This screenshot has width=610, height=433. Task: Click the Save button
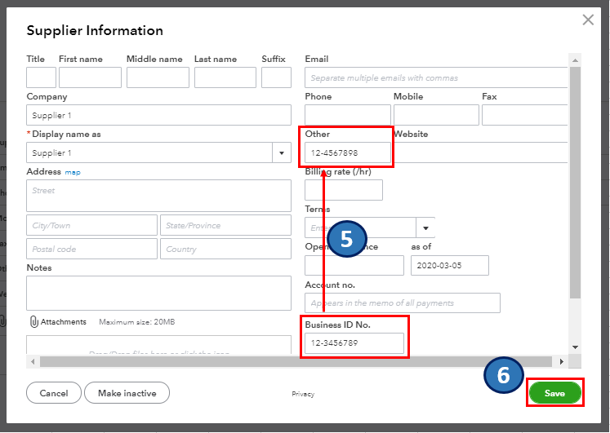554,393
